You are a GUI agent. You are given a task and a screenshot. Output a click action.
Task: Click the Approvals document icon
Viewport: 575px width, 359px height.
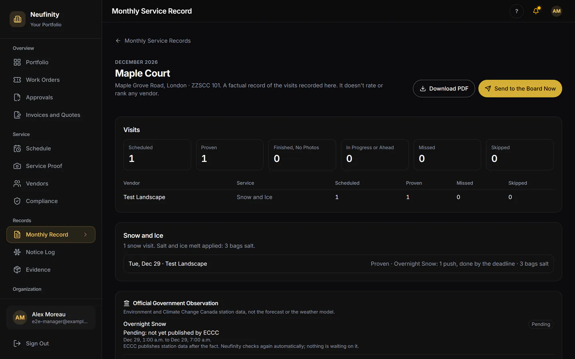coord(17,97)
